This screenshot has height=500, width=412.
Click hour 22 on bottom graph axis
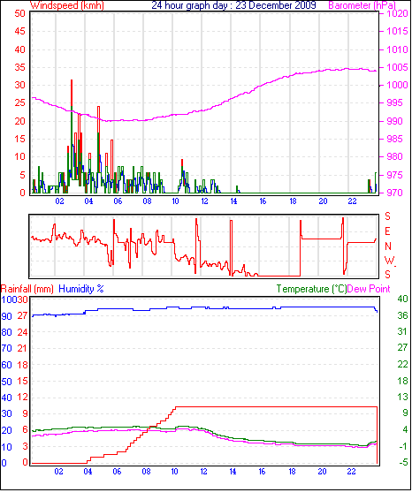click(351, 472)
